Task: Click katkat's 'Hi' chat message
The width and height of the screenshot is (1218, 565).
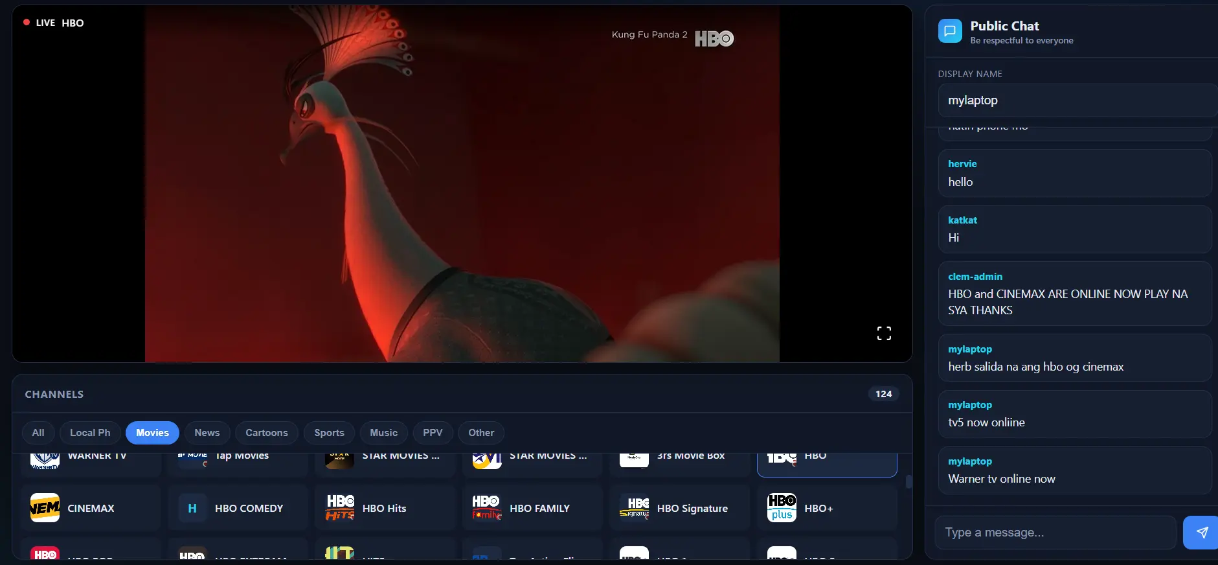Action: 1075,229
